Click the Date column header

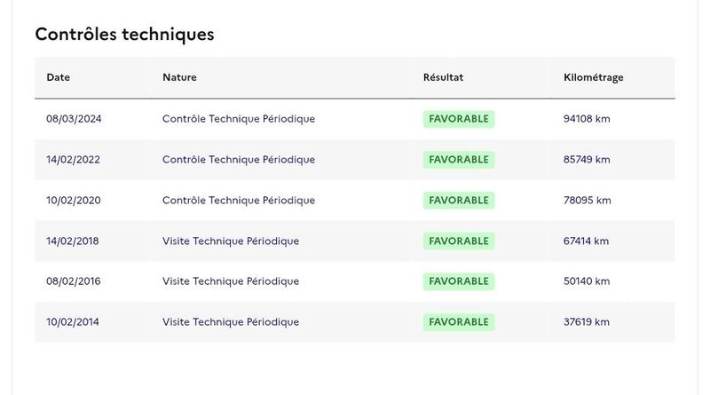pos(58,77)
